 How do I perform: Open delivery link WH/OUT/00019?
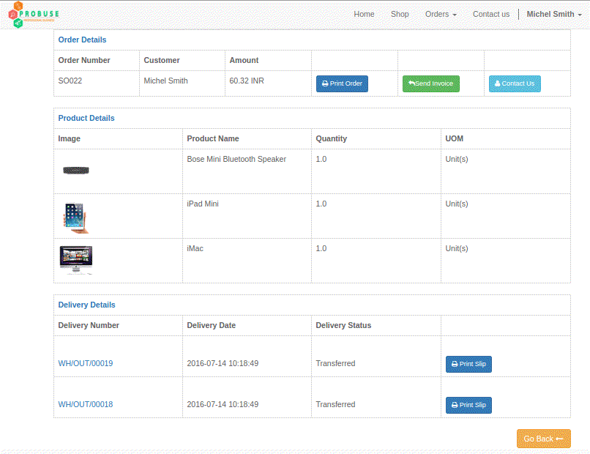[x=86, y=363]
